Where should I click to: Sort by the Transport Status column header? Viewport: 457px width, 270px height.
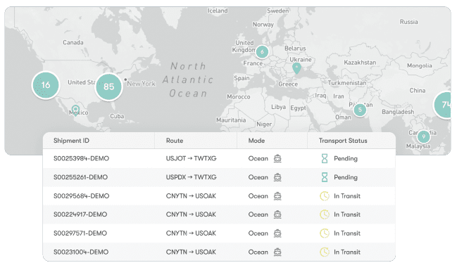[x=343, y=141]
